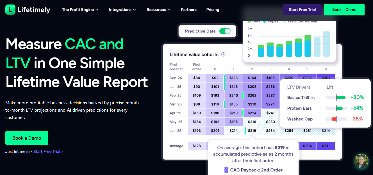Click the Basics T-Shirt driver label
373x175 pixels.
[x=301, y=98]
